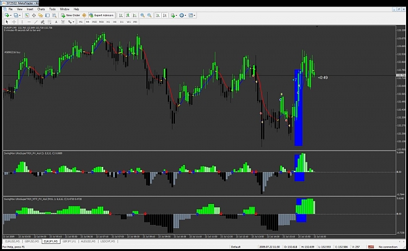Switch to the GBPJPY,H1 chart tab

pyautogui.click(x=69, y=241)
